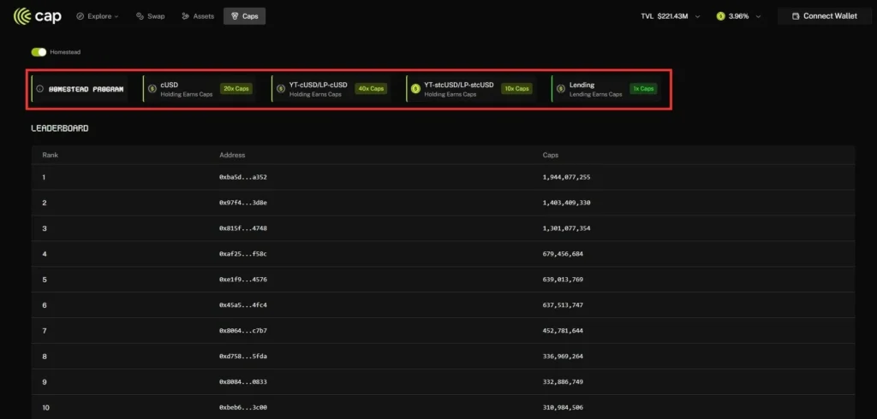Open the YT-cUSD/LP-cUSD card

(331, 89)
